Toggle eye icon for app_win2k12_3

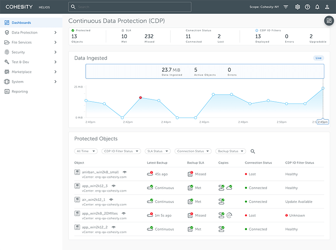[x=114, y=186]
